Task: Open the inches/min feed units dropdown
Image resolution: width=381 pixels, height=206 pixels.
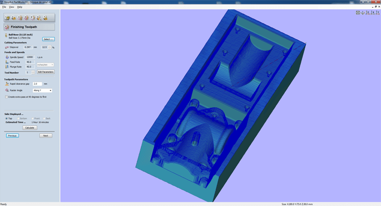Action: click(x=45, y=65)
